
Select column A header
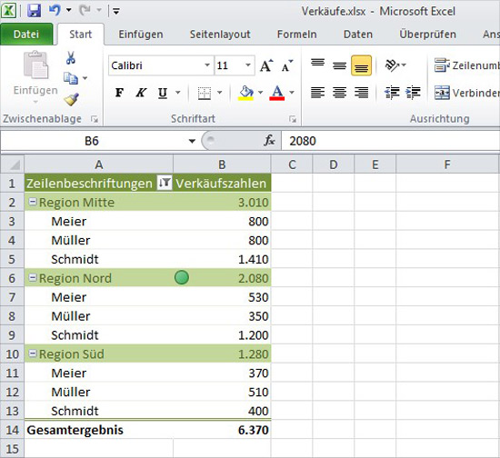99,164
